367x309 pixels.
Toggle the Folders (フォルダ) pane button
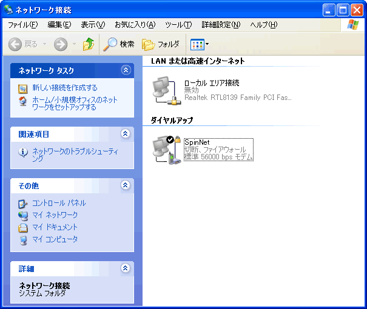point(161,44)
